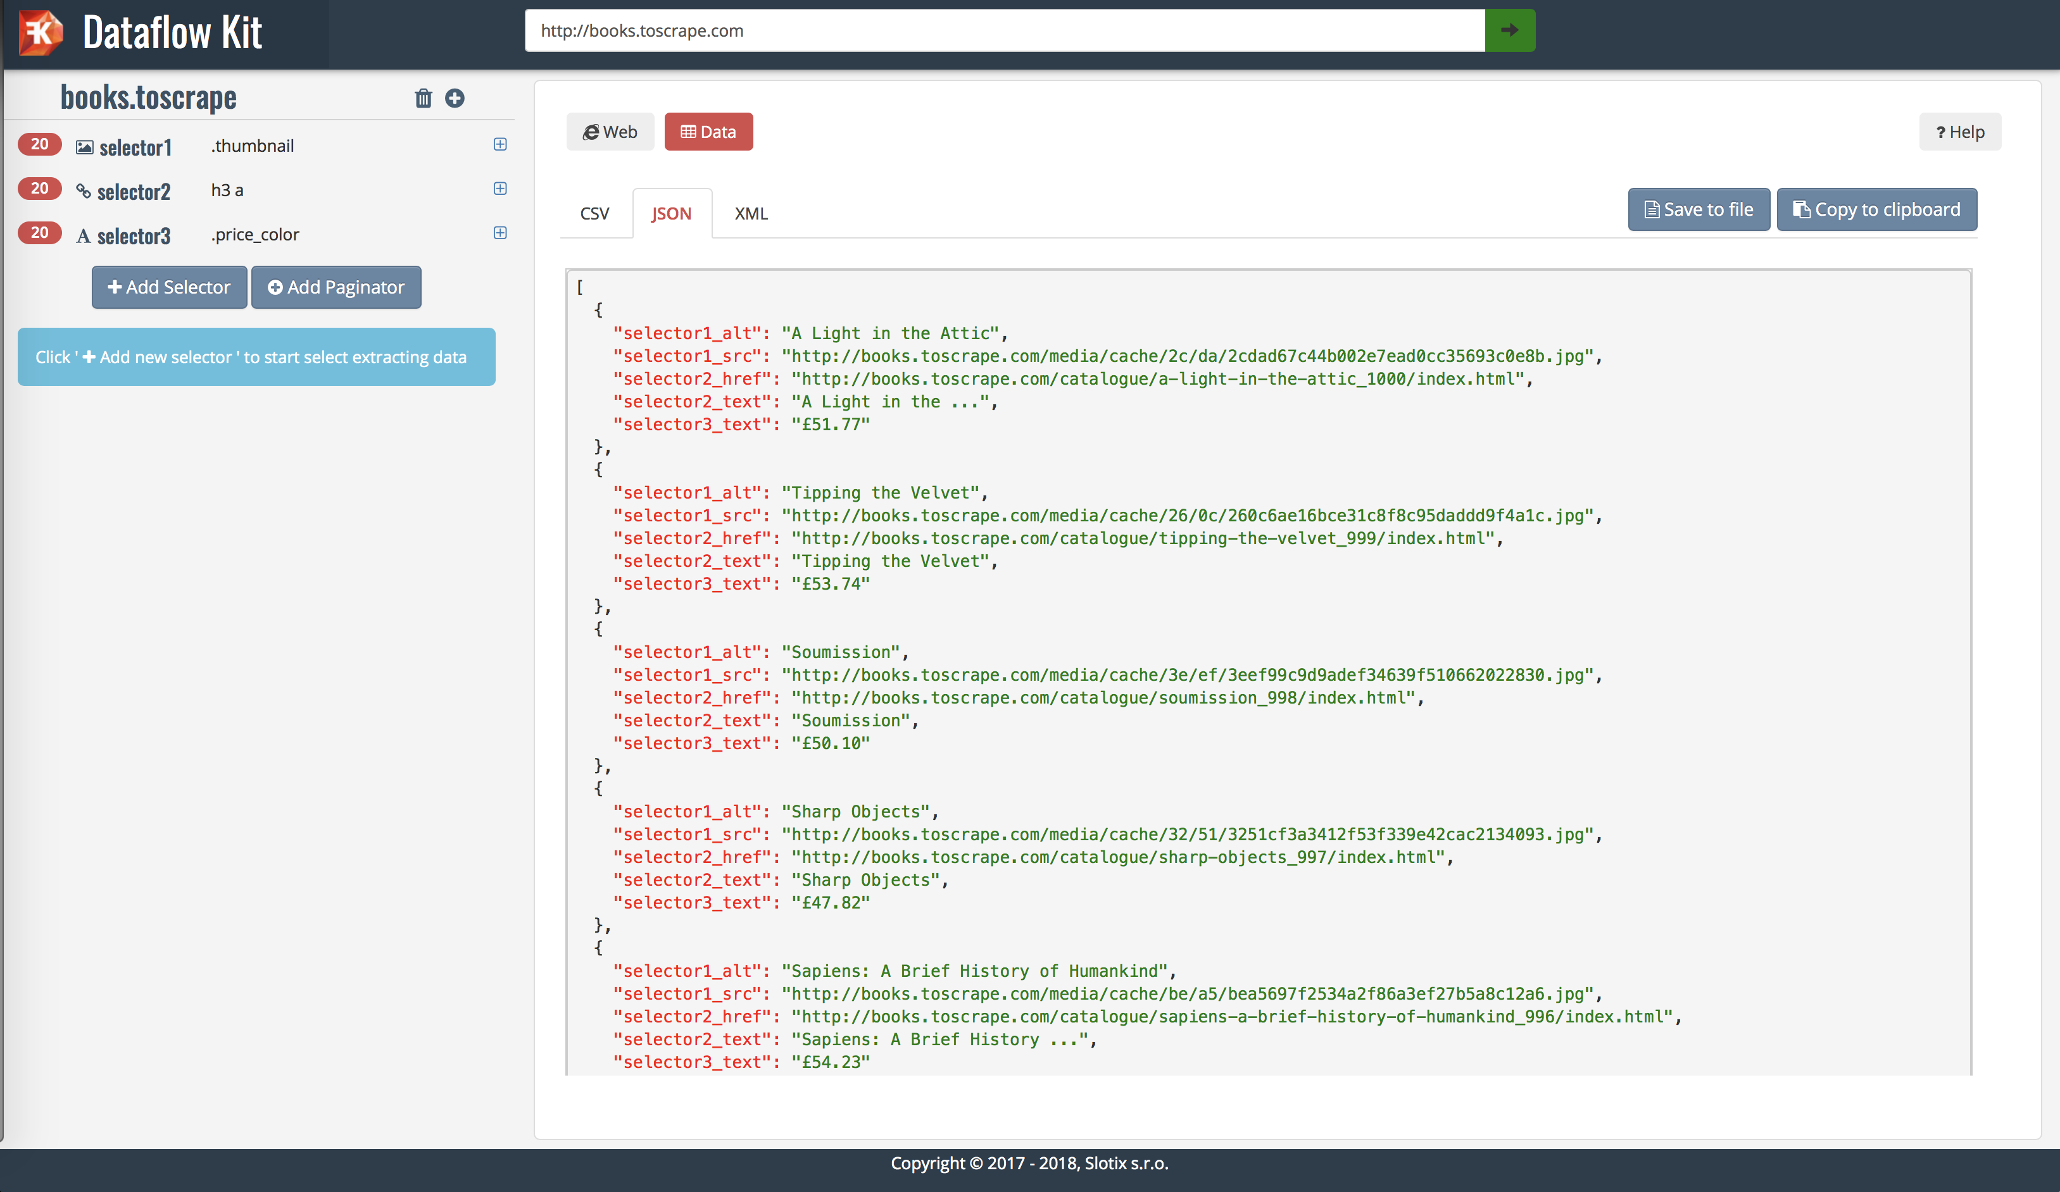This screenshot has height=1192, width=2060.
Task: Click the tipping-the-velvet_999 href value
Action: pyautogui.click(x=1143, y=538)
